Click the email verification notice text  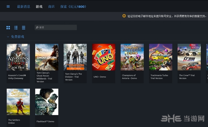click(x=167, y=16)
